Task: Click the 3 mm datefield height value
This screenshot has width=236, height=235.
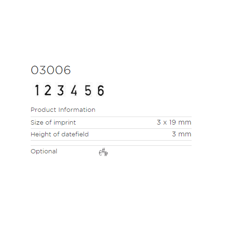Action: coord(182,134)
